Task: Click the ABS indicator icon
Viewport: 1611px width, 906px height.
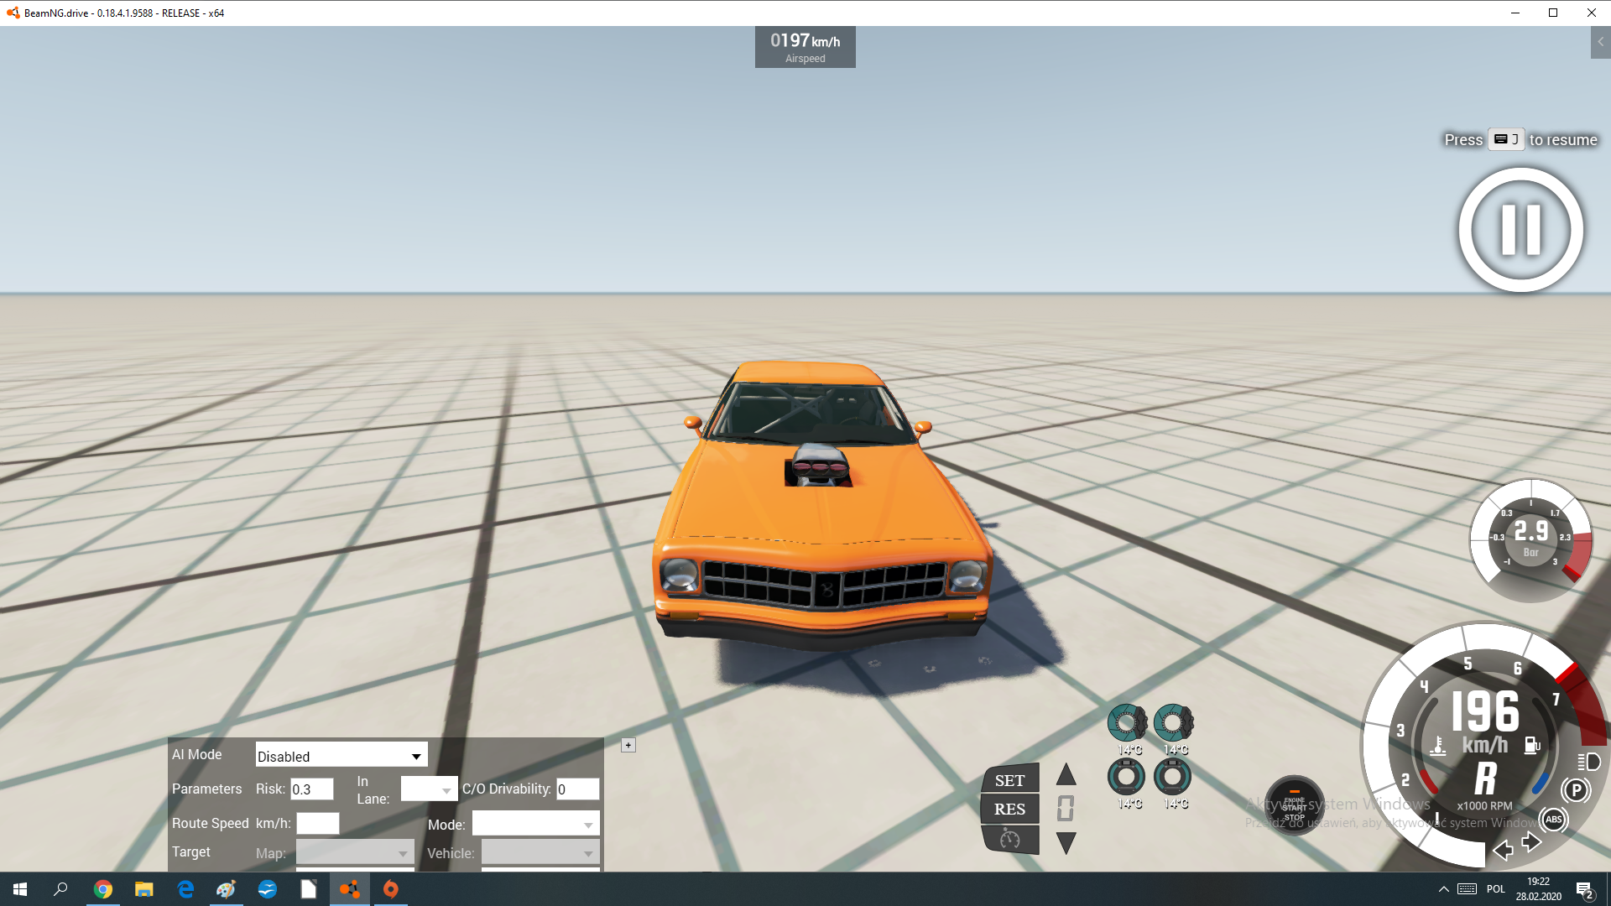Action: (x=1553, y=820)
